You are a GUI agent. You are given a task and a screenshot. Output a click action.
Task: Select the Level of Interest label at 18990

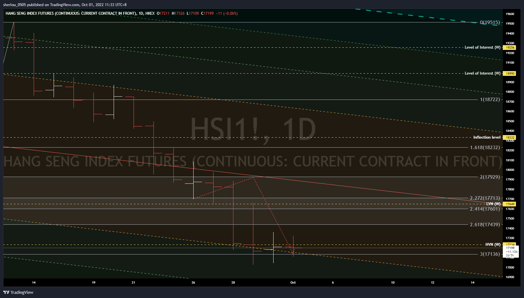coord(483,73)
